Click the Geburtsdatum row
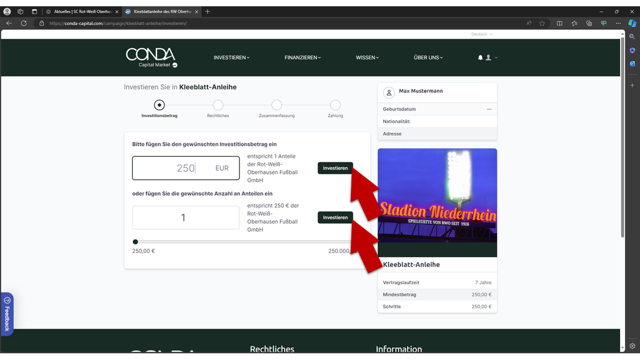 [437, 109]
